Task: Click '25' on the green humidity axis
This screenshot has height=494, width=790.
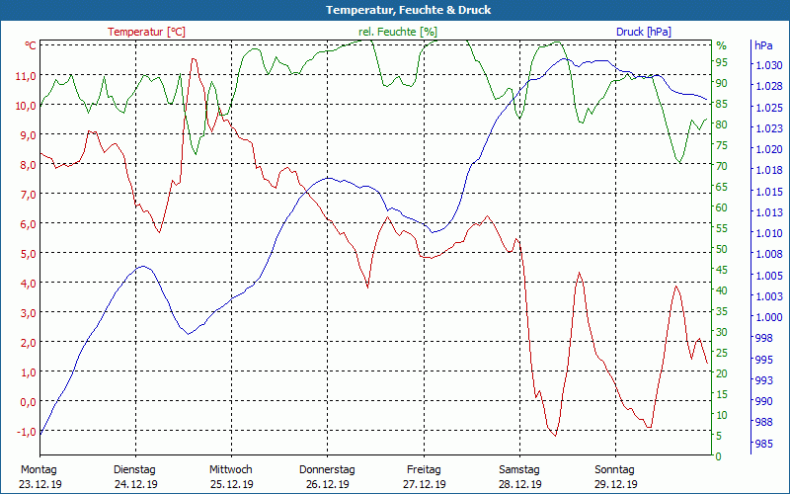Action: pos(722,353)
